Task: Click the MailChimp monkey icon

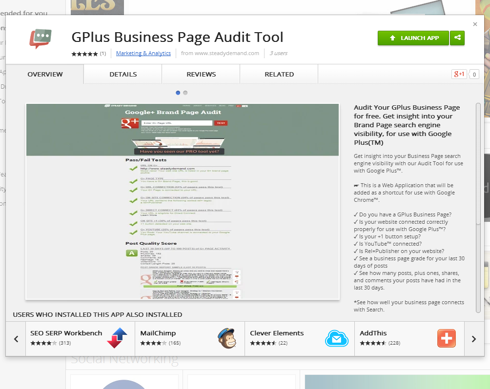Action: 227,338
